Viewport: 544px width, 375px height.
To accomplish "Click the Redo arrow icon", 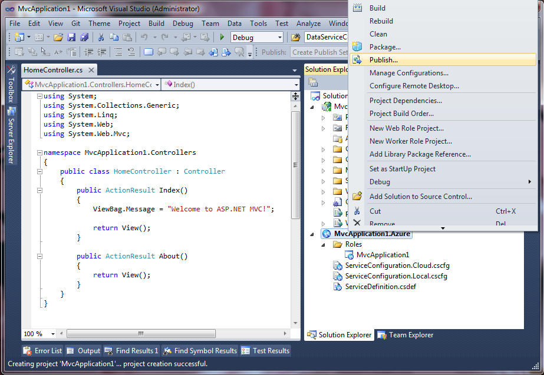I will [x=165, y=37].
